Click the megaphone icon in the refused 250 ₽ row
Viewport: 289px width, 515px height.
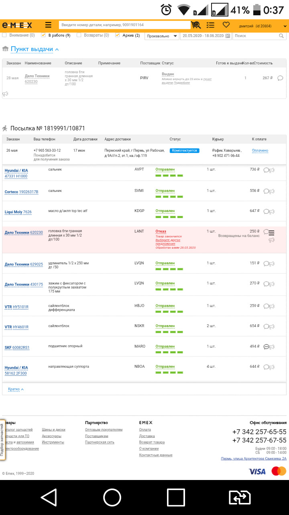272,240
